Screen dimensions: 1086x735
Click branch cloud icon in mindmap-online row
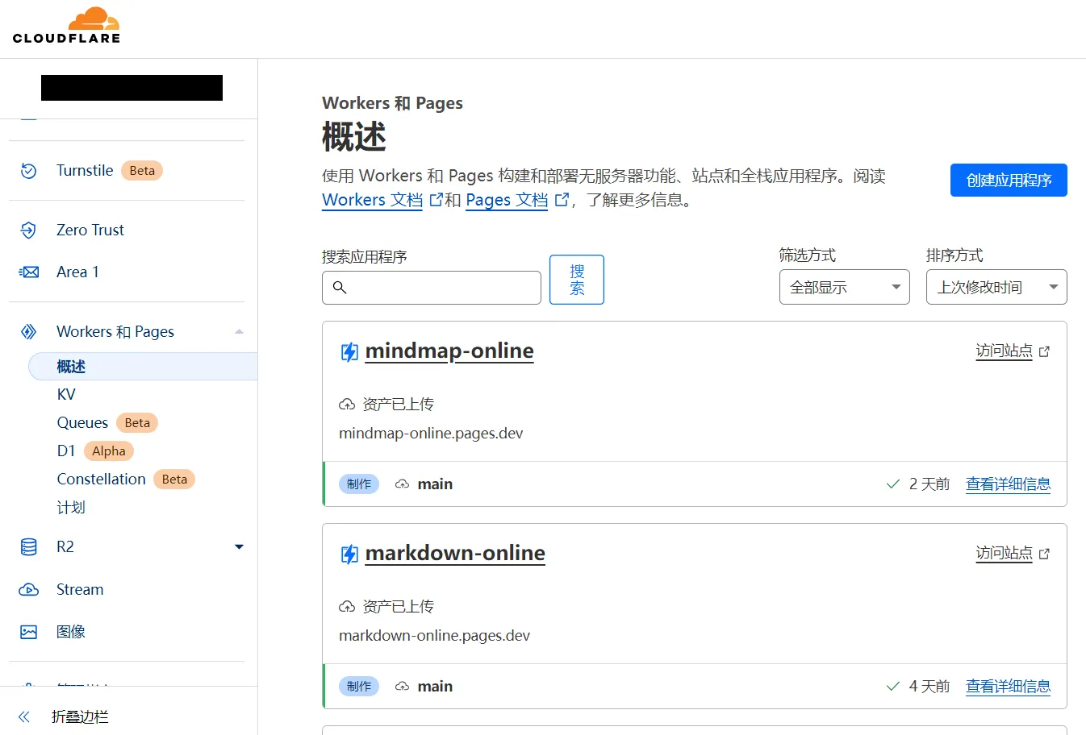402,484
